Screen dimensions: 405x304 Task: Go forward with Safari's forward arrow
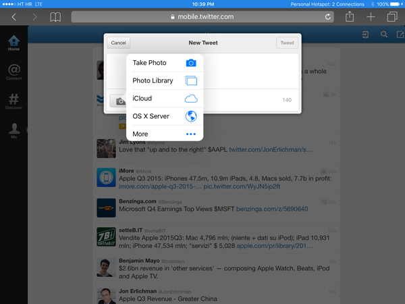click(34, 17)
